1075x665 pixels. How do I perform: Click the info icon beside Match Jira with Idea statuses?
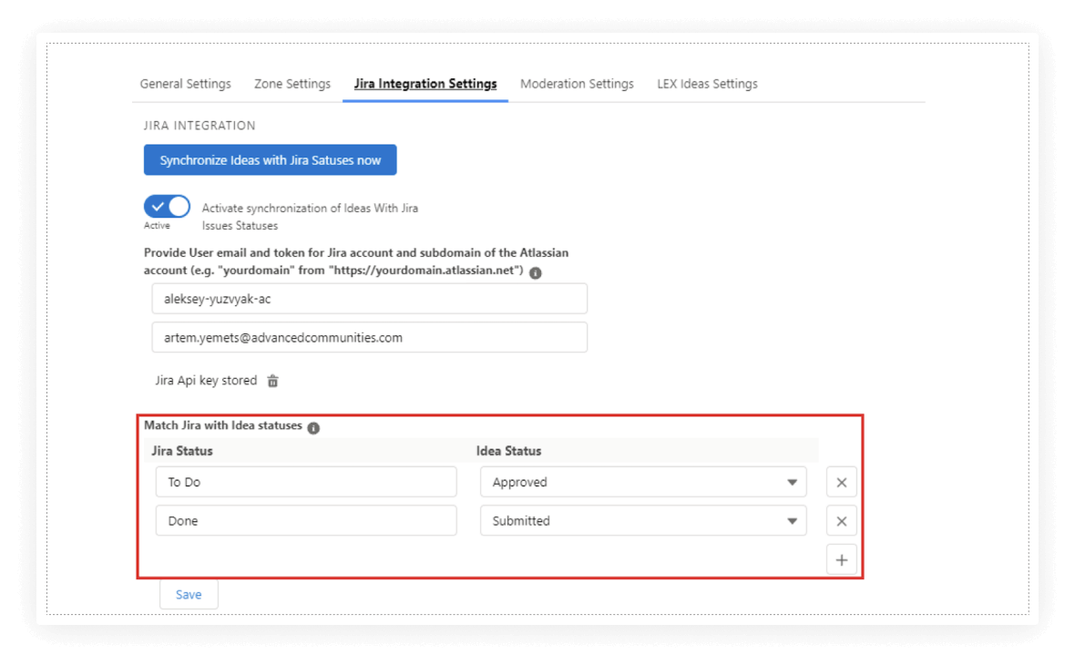click(x=312, y=426)
